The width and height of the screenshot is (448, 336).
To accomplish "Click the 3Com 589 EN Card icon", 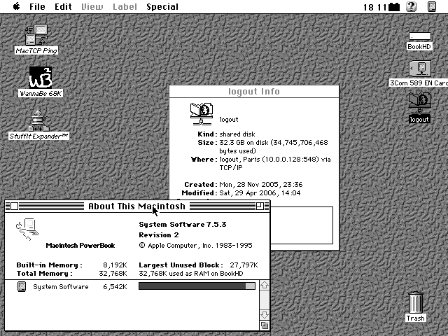I will [419, 69].
